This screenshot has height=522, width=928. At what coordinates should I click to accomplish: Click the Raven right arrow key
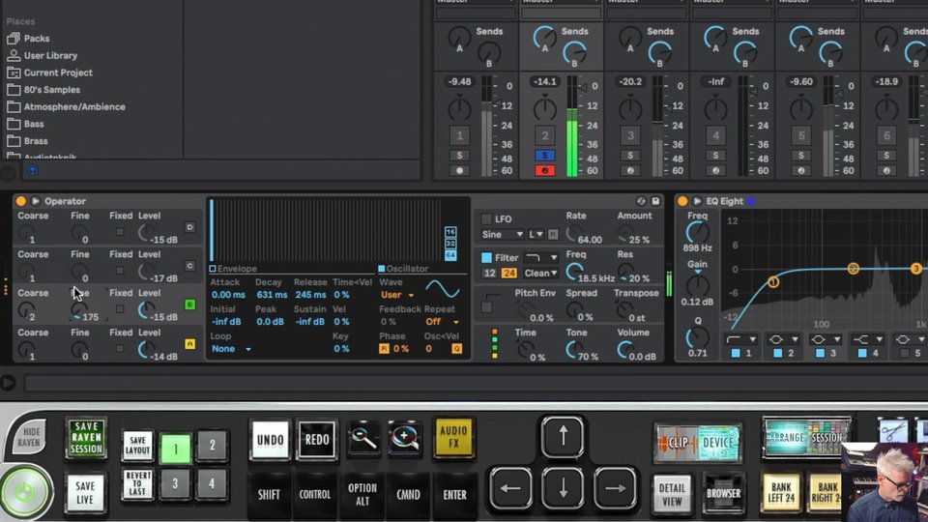pyautogui.click(x=615, y=488)
